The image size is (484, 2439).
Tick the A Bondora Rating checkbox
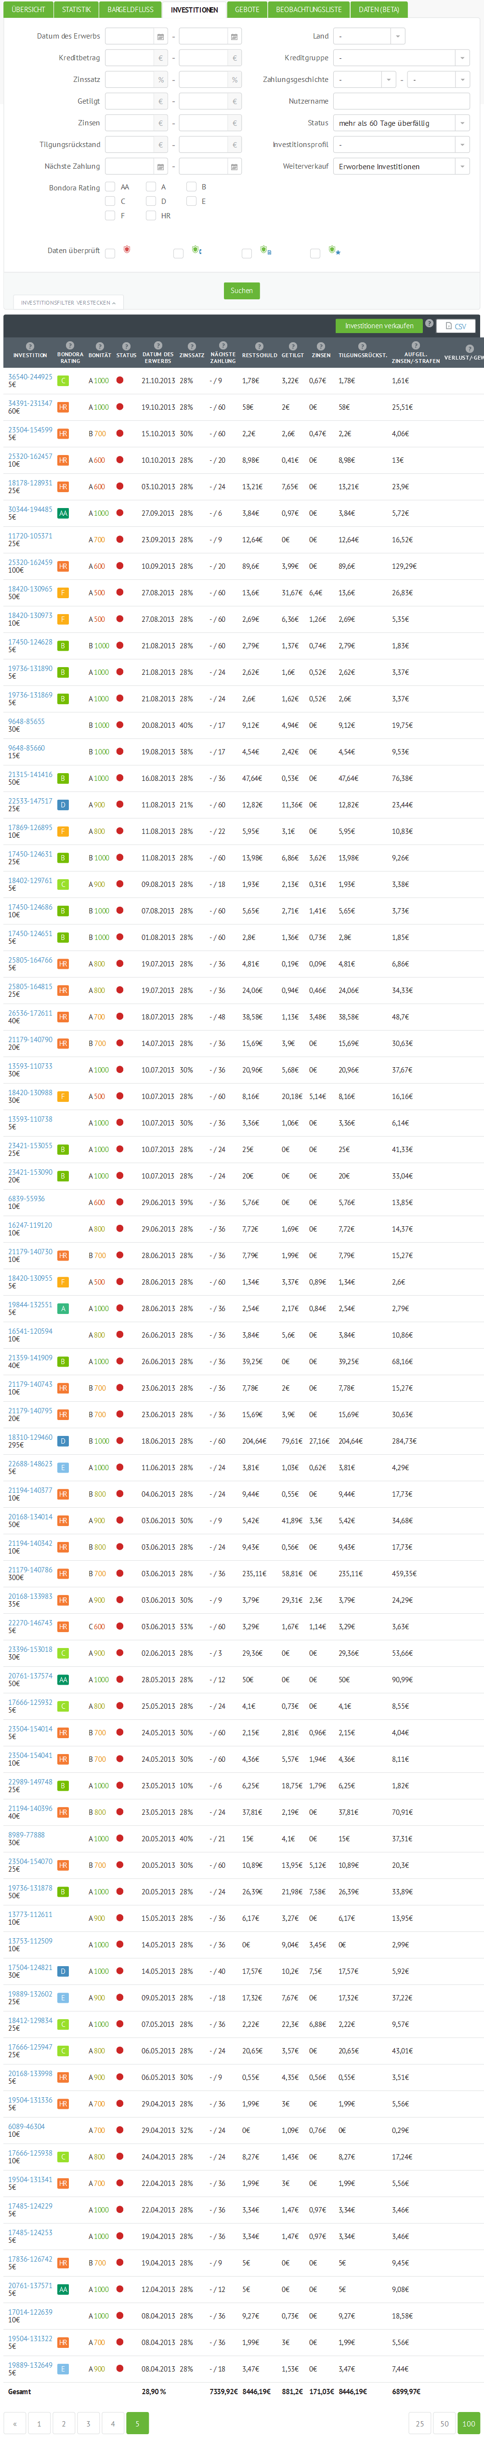pyautogui.click(x=151, y=187)
